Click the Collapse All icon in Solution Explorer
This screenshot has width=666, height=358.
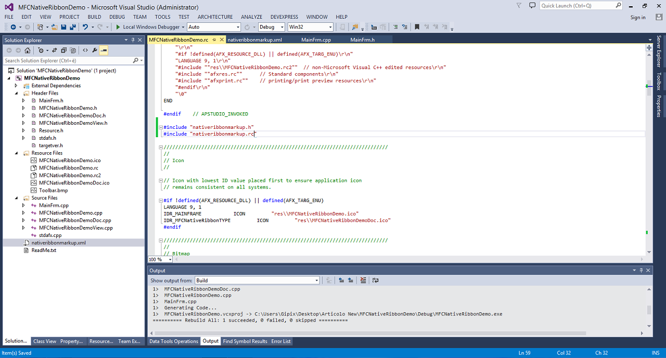63,50
